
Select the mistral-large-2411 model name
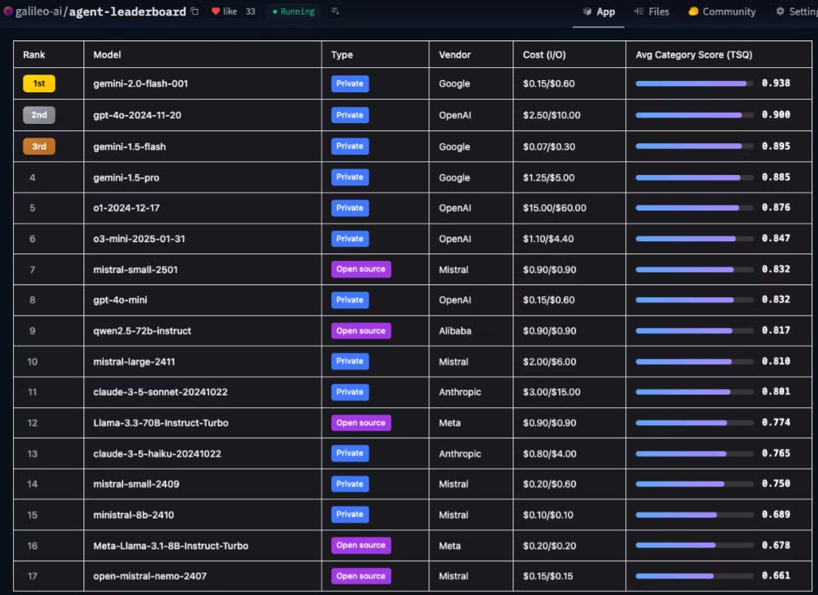pyautogui.click(x=134, y=361)
